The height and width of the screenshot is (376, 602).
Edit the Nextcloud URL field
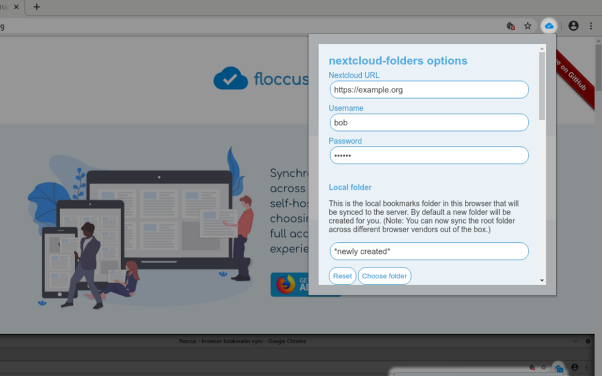(429, 90)
